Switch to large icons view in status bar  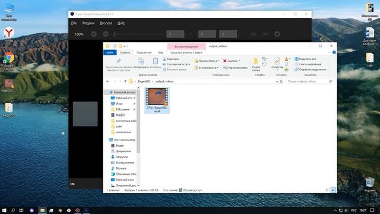point(334,190)
